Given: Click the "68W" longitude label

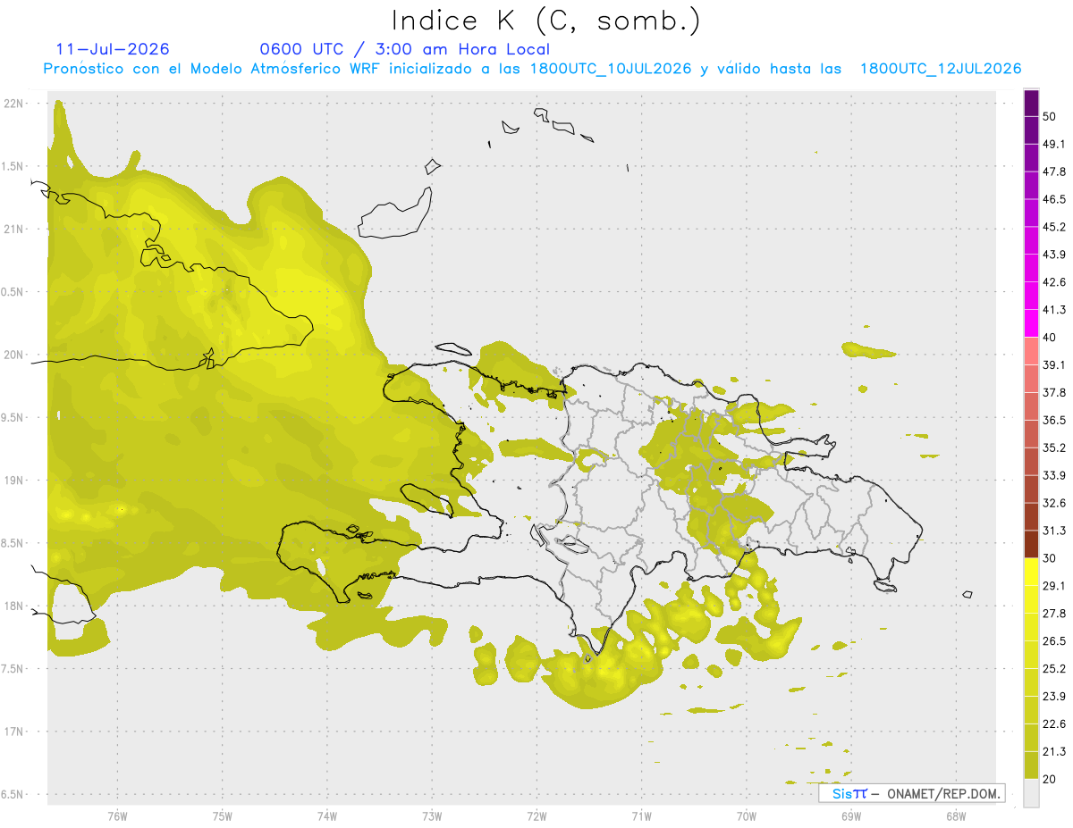Looking at the screenshot, I should click(x=956, y=817).
